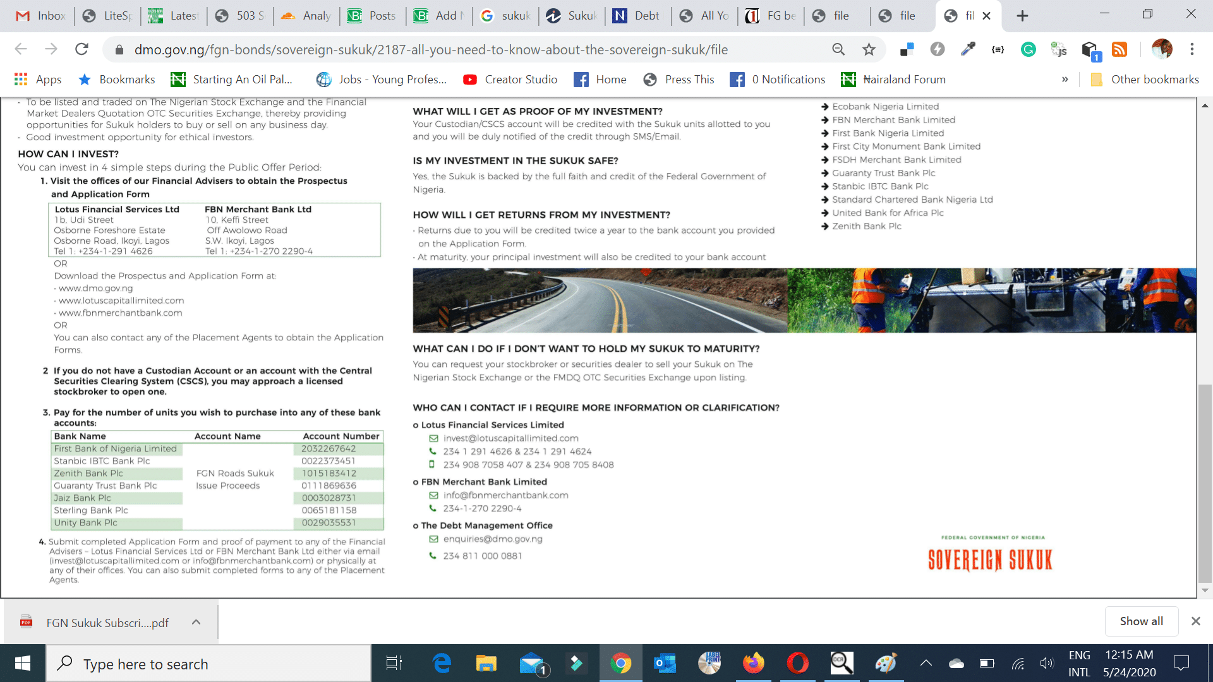Switch to the Debt tab
Screen dimensions: 1213x682
[638, 16]
